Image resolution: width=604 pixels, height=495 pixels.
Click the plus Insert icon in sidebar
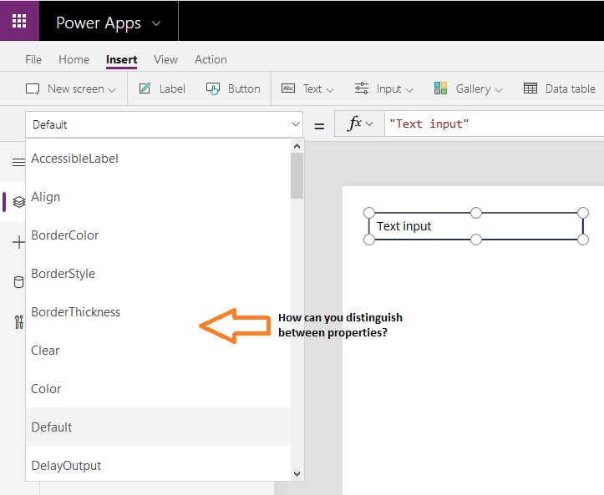[x=18, y=242]
